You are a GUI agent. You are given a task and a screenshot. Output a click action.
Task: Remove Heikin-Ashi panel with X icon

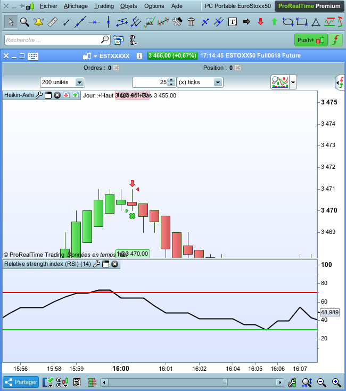[57, 95]
